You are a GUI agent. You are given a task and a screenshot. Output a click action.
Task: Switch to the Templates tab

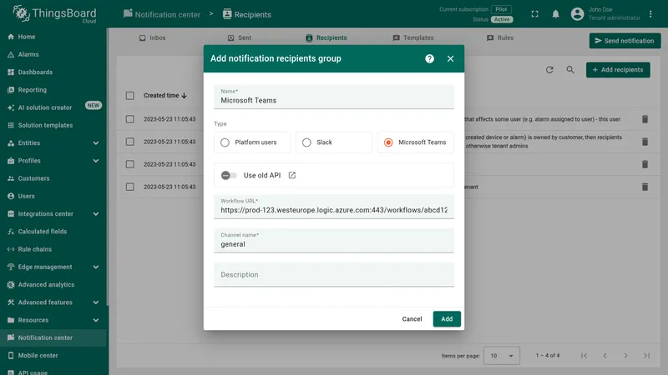(x=413, y=37)
